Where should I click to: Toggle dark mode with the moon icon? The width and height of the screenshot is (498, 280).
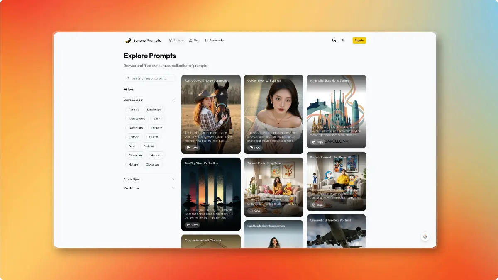pos(334,41)
